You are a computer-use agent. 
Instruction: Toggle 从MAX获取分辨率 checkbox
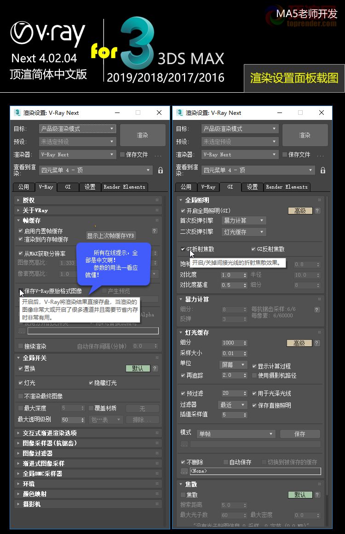(21, 253)
